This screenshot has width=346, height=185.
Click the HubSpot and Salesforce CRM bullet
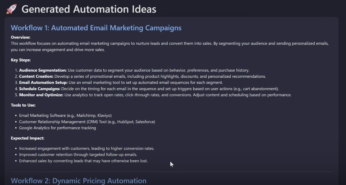[x=87, y=122]
